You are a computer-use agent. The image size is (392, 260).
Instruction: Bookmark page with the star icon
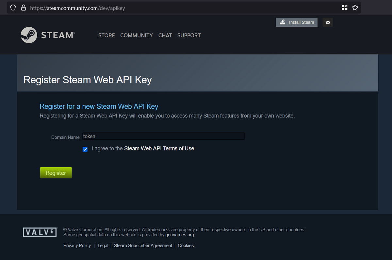[x=355, y=8]
